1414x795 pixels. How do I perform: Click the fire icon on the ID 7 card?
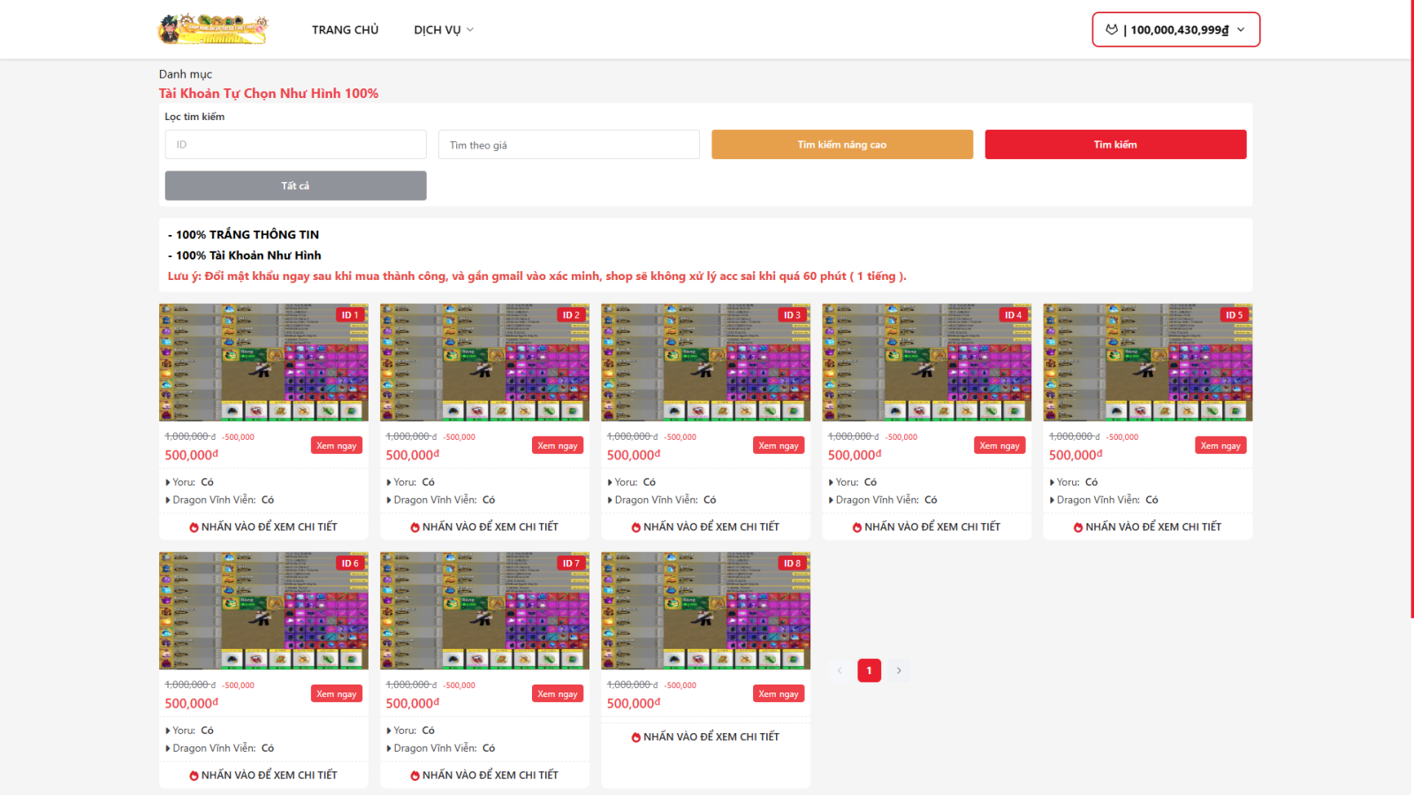pyautogui.click(x=415, y=776)
